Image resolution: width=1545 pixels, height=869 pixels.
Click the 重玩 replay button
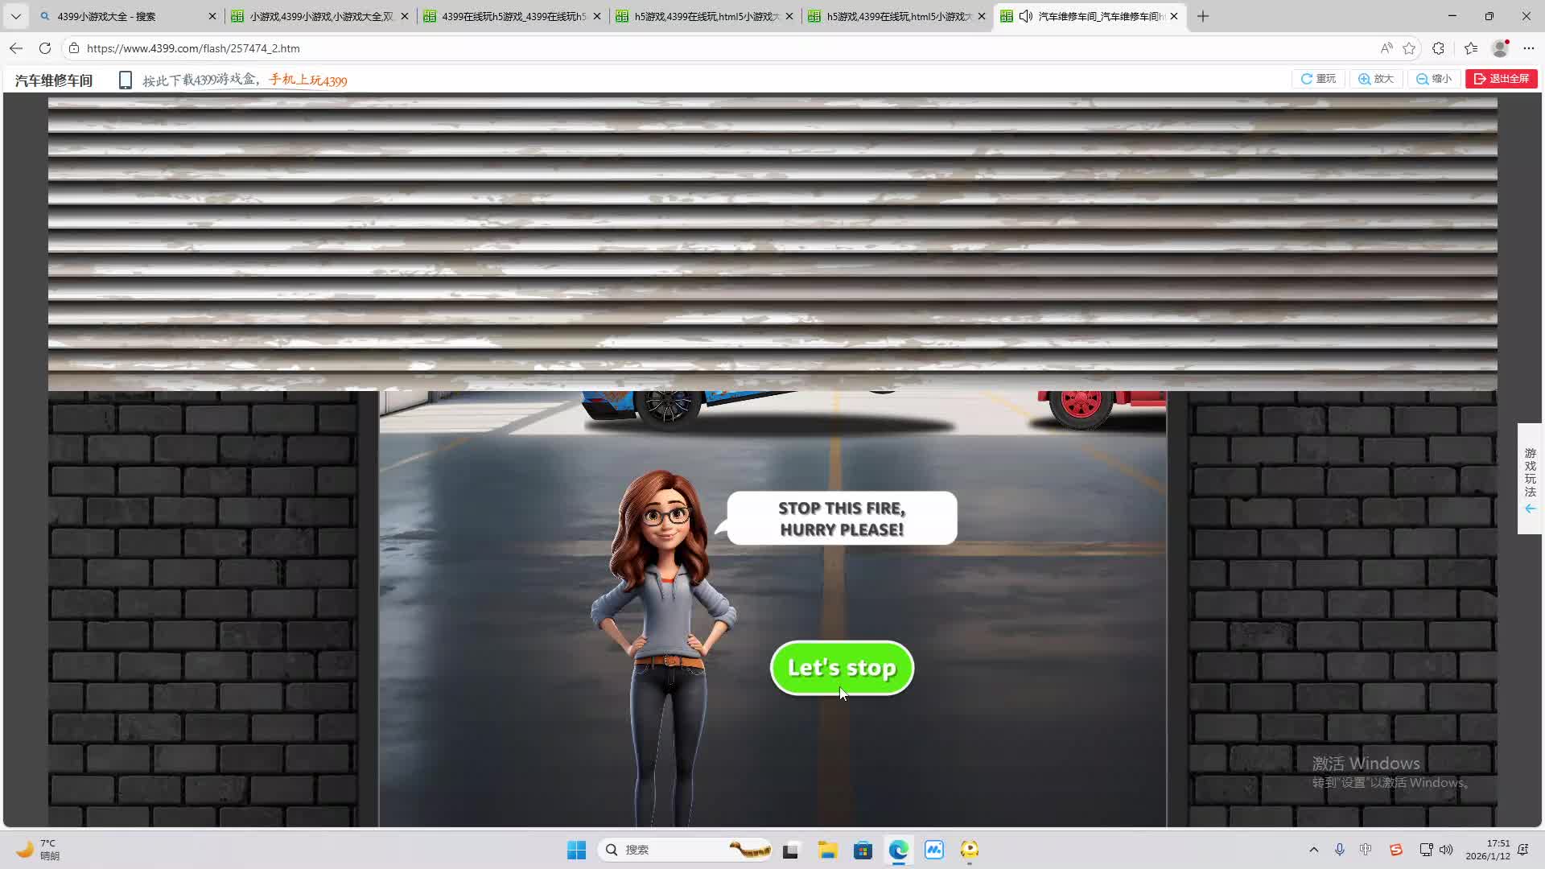(x=1318, y=79)
